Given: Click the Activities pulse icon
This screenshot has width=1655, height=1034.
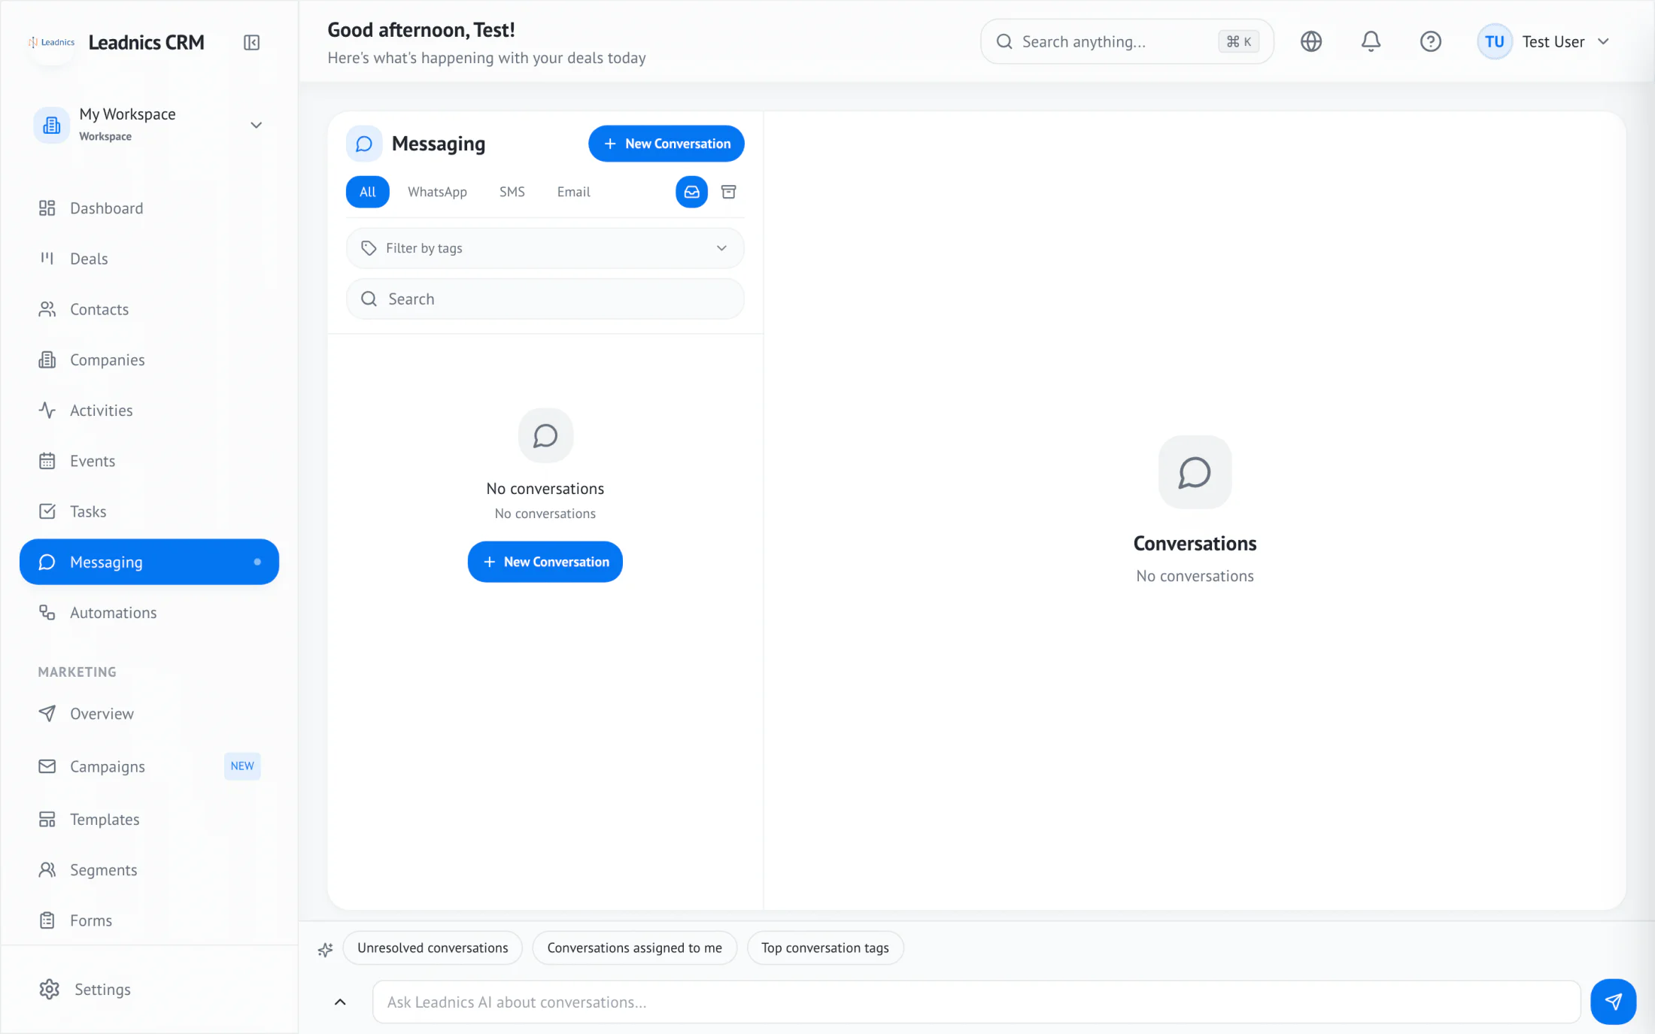Looking at the screenshot, I should (47, 411).
